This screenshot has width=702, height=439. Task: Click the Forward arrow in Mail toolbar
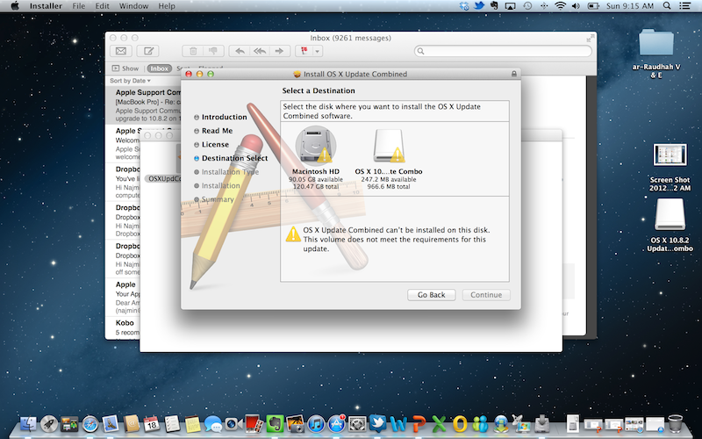[279, 51]
